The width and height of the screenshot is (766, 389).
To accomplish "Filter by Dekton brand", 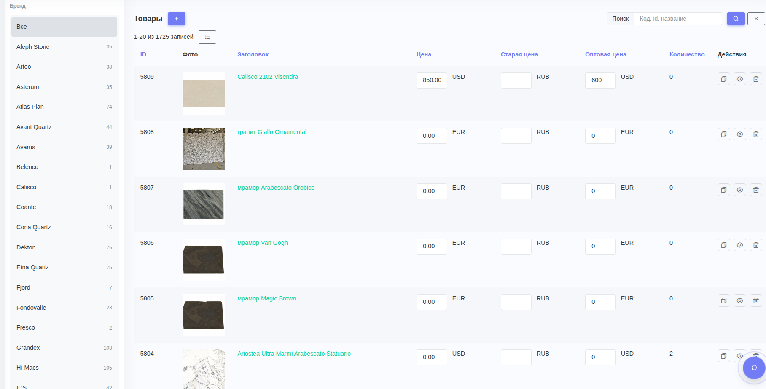I will [64, 247].
